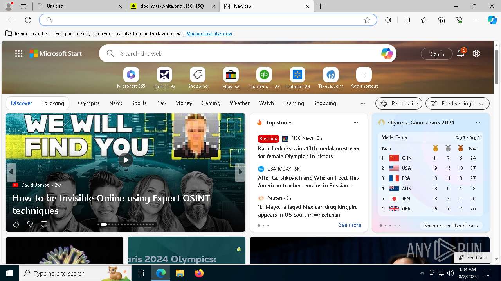The width and height of the screenshot is (501, 281).
Task: Click See more in Top stories
Action: (x=350, y=225)
